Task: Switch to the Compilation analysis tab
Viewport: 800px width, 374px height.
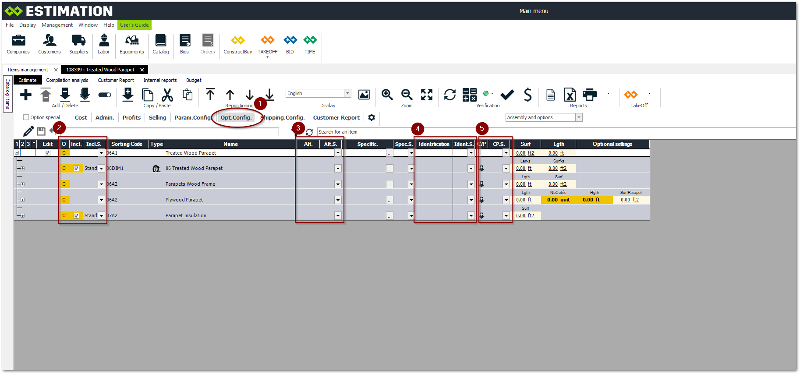Action: pos(67,80)
